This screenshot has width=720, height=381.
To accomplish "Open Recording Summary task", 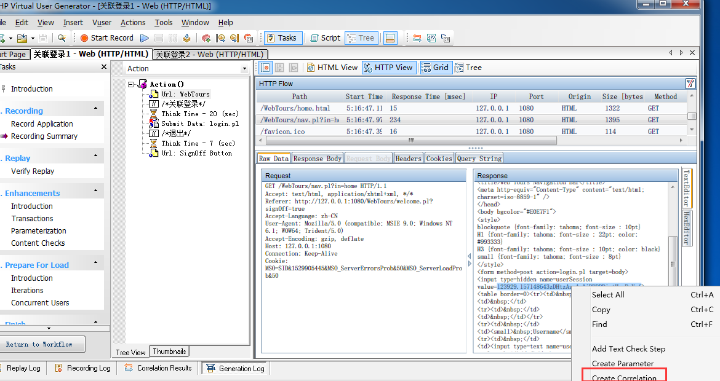I will pos(44,136).
